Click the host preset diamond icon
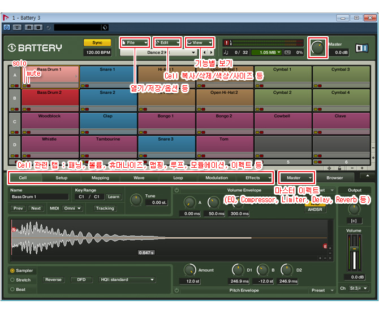This screenshot has width=379, height=310. pyautogui.click(x=105, y=28)
